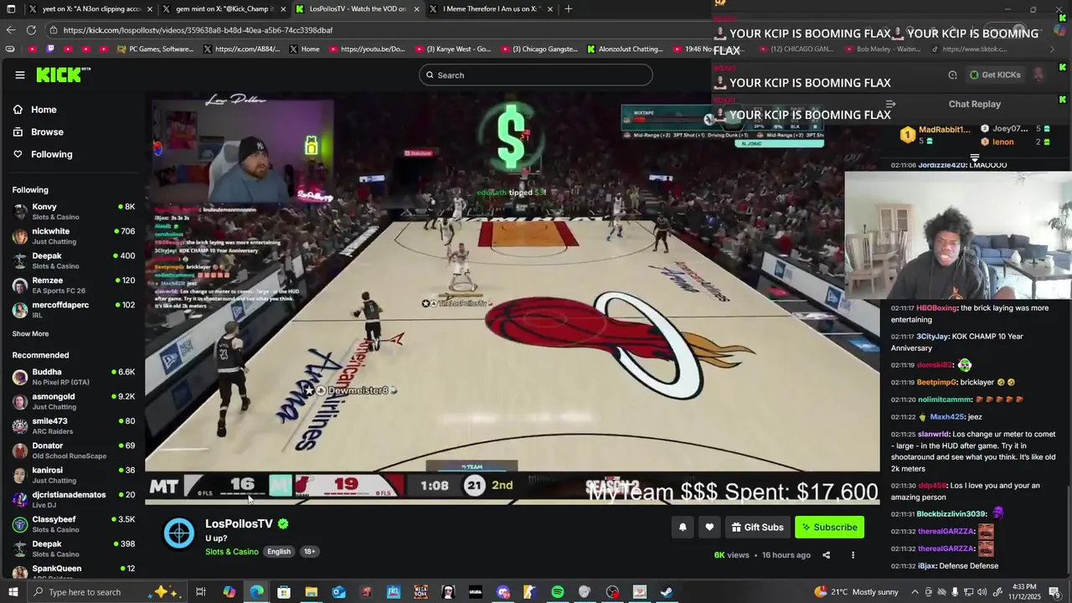Click the browser back arrow

click(11, 30)
